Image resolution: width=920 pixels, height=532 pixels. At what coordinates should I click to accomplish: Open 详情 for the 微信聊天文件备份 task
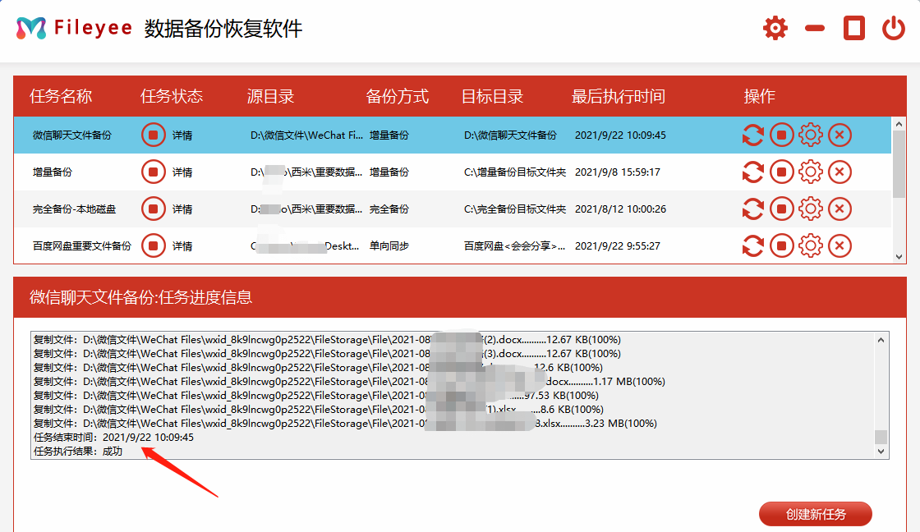point(183,135)
